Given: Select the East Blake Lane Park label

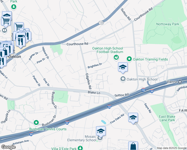Looking at the screenshot, I should 167,118.
